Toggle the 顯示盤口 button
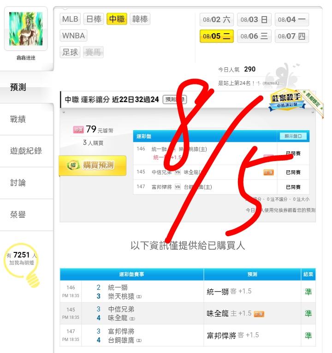 pyautogui.click(x=293, y=136)
